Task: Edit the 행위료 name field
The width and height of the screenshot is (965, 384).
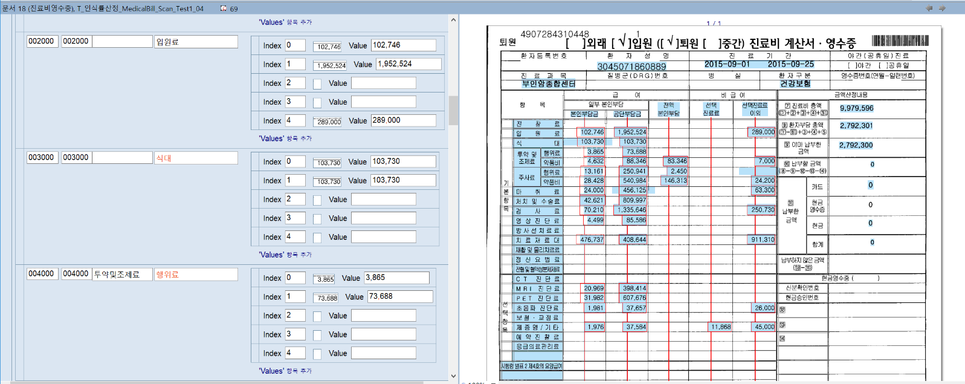Action: [196, 274]
